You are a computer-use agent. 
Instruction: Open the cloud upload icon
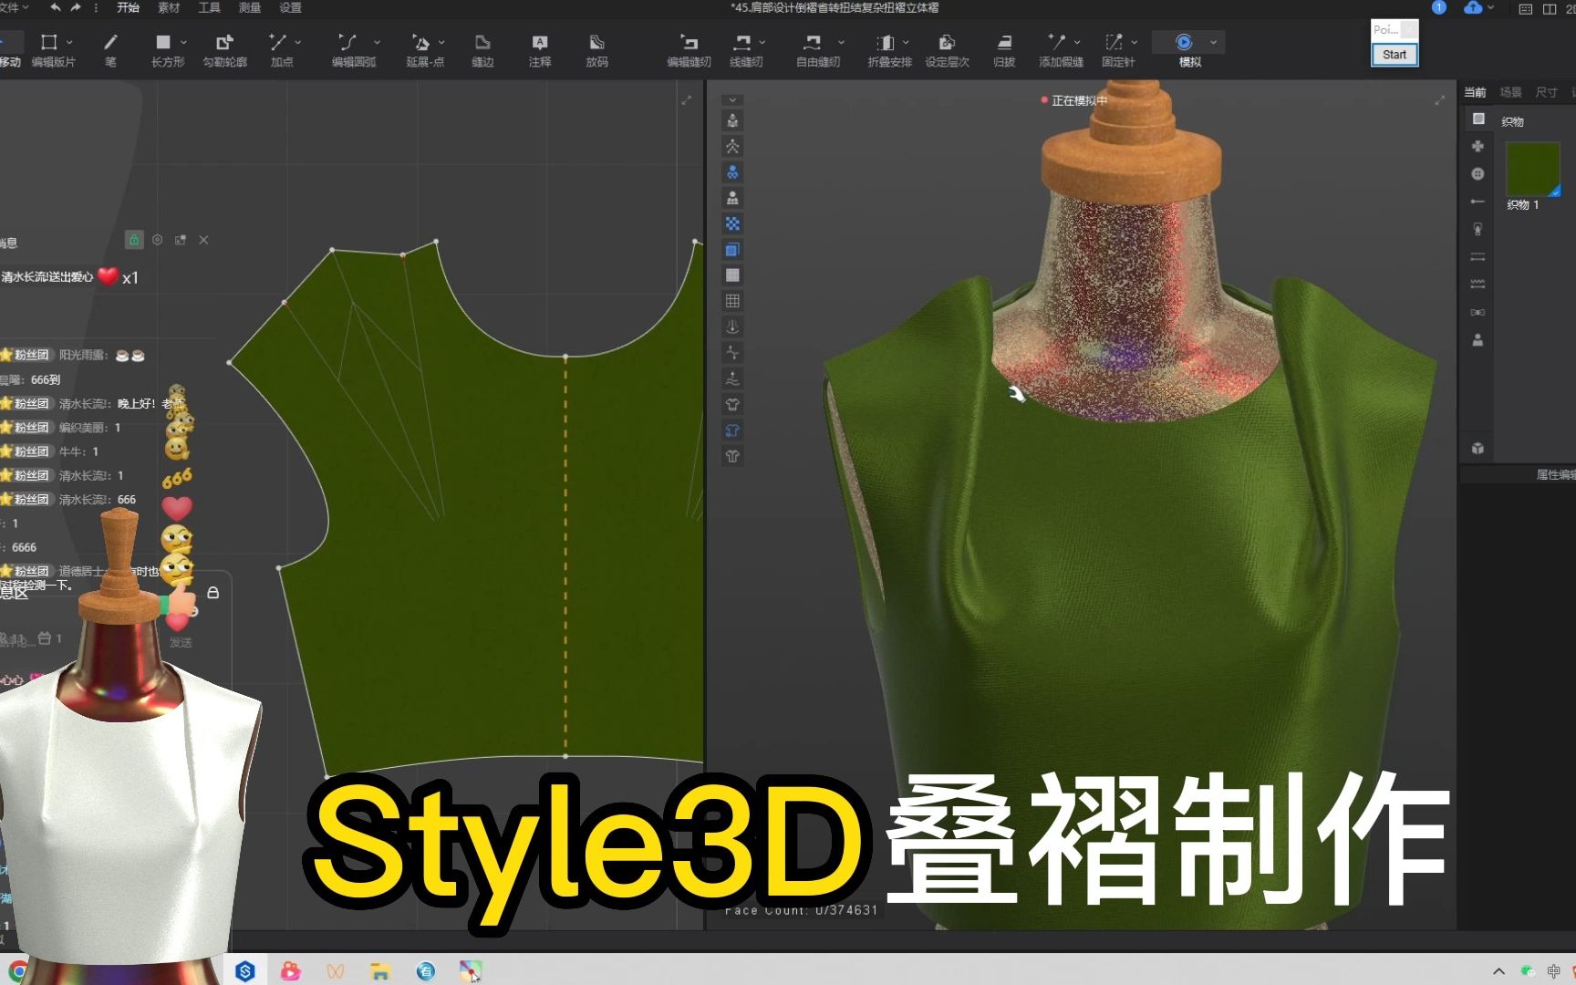1473,7
